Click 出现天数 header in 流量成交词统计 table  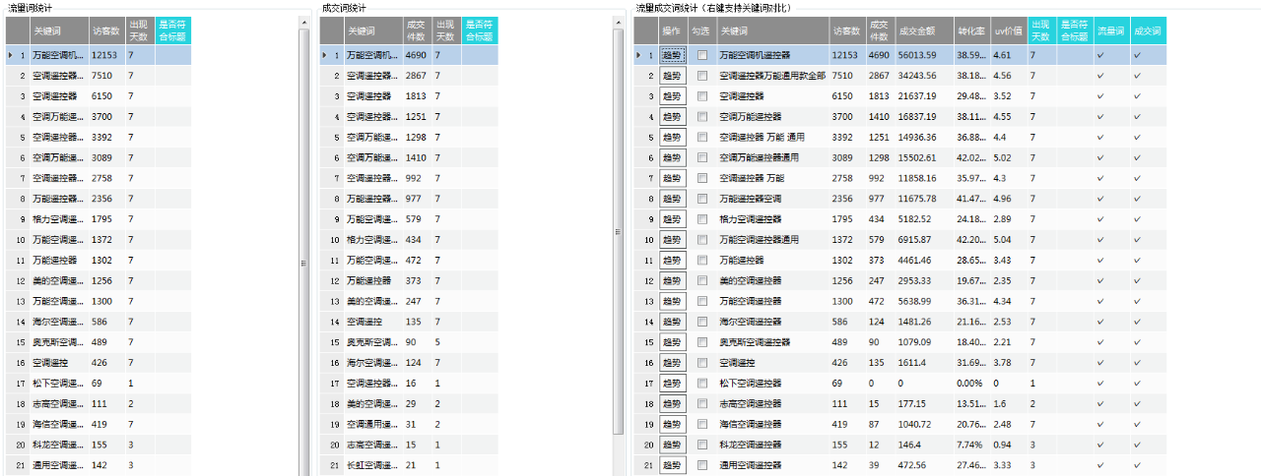(x=1041, y=31)
